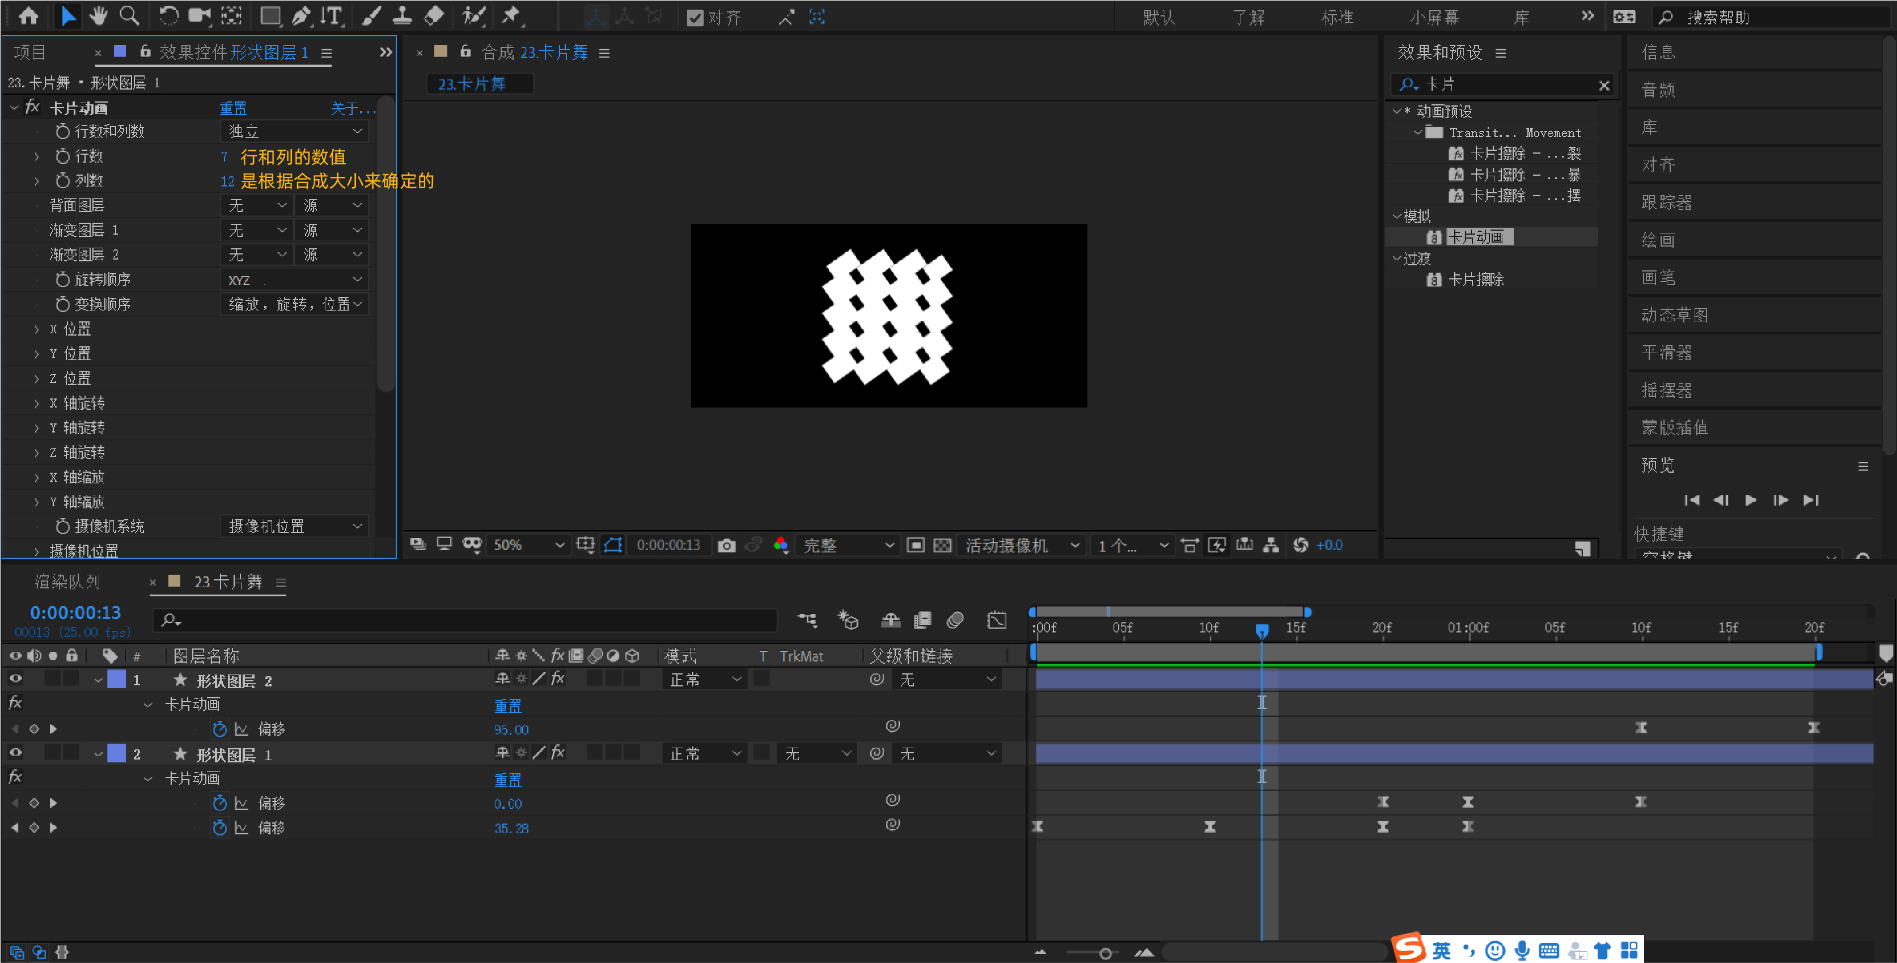This screenshot has height=963, width=1897.
Task: Open the 50% magnification dropdown
Action: click(528, 546)
